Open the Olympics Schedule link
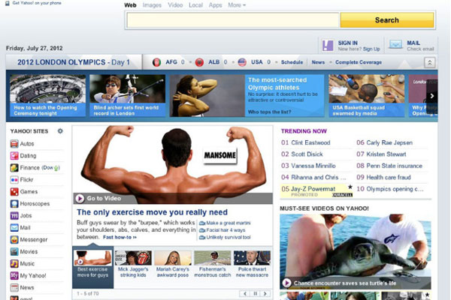 click(x=292, y=62)
